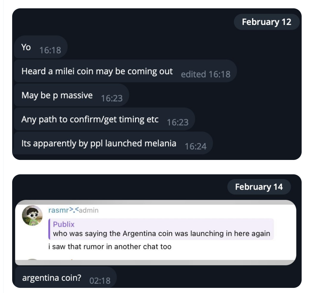Select the "Heard a milei coin" message

(97, 71)
